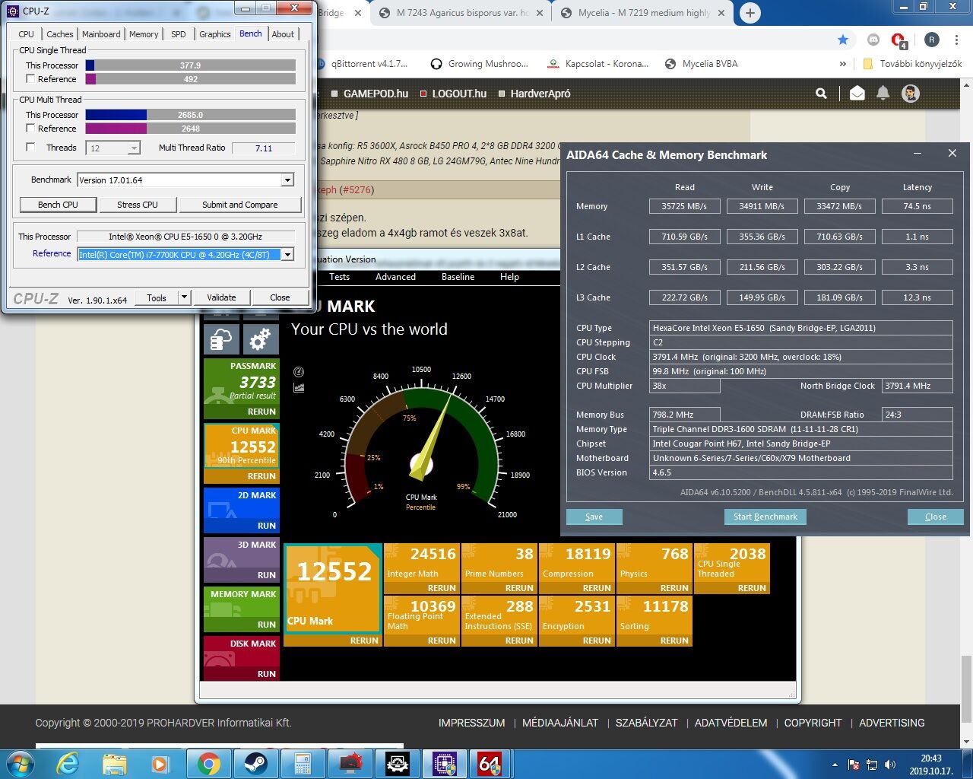Click Start Benchmark in AIDA64
Image resolution: width=973 pixels, height=779 pixels.
click(765, 517)
